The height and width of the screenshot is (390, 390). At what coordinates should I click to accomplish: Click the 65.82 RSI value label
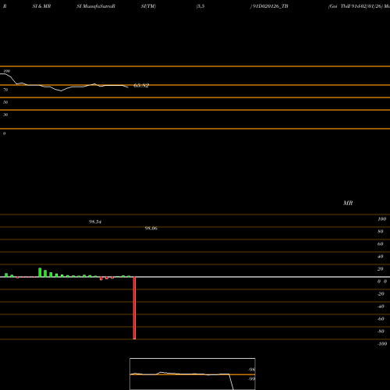click(141, 85)
